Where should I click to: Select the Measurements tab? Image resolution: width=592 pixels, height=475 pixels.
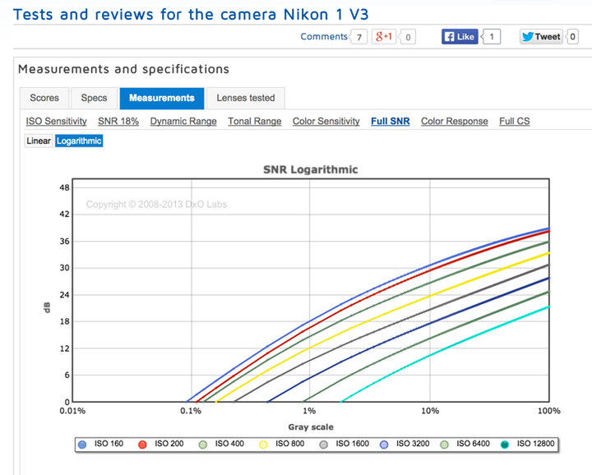pos(161,98)
